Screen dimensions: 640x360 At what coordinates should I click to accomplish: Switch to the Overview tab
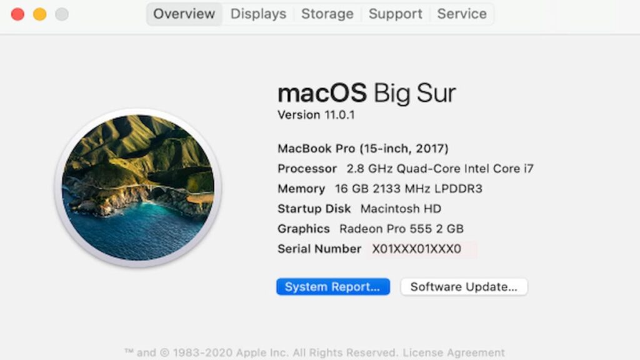(x=184, y=14)
